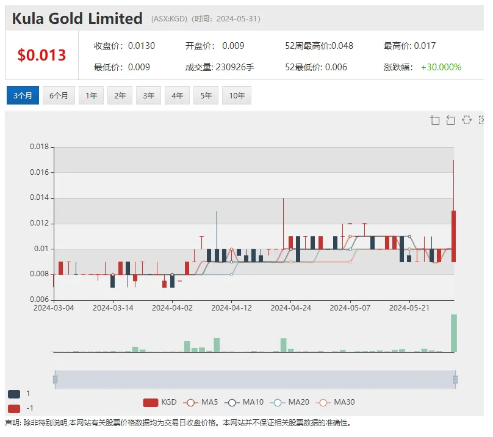Toggle the MA10 line legend
493x437 pixels.
tap(244, 402)
